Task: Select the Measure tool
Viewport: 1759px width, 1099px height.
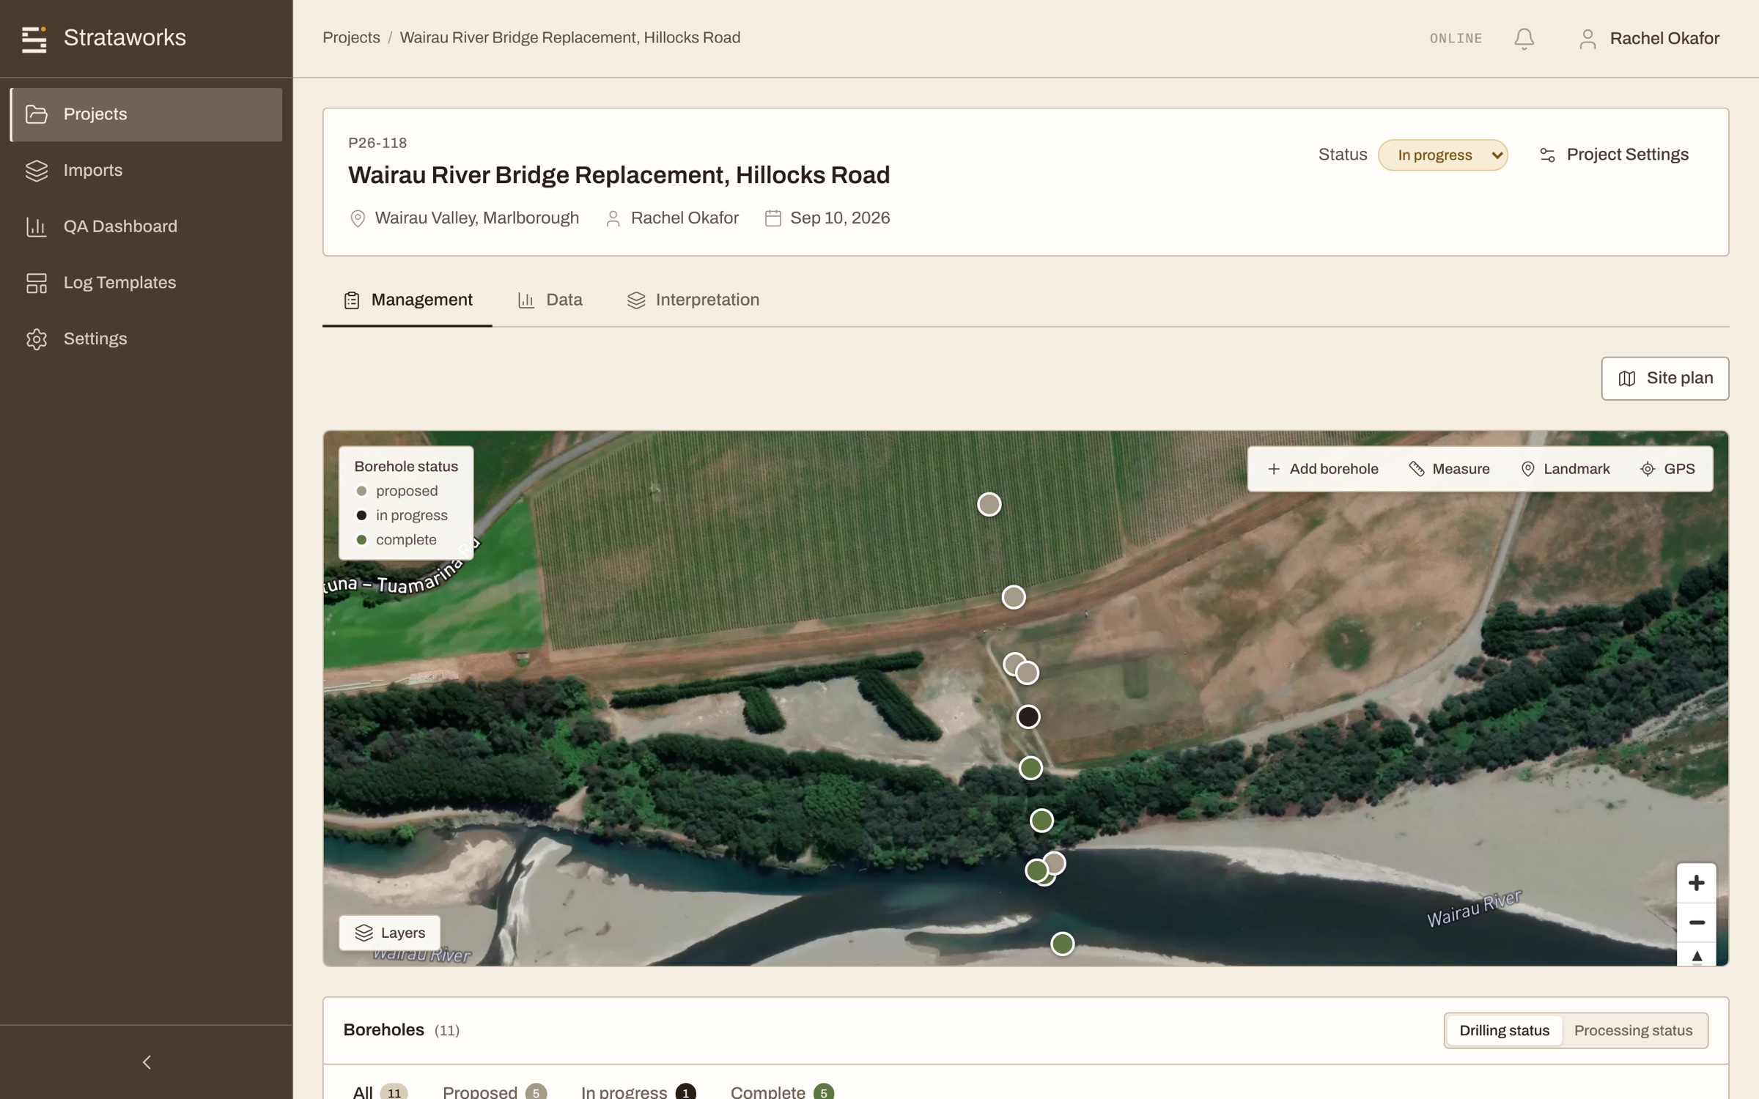Action: 1450,470
